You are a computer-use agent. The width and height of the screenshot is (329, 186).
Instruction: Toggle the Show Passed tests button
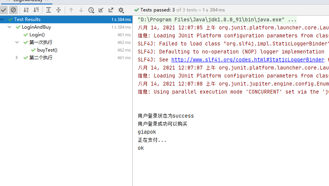pyautogui.click(x=3, y=10)
